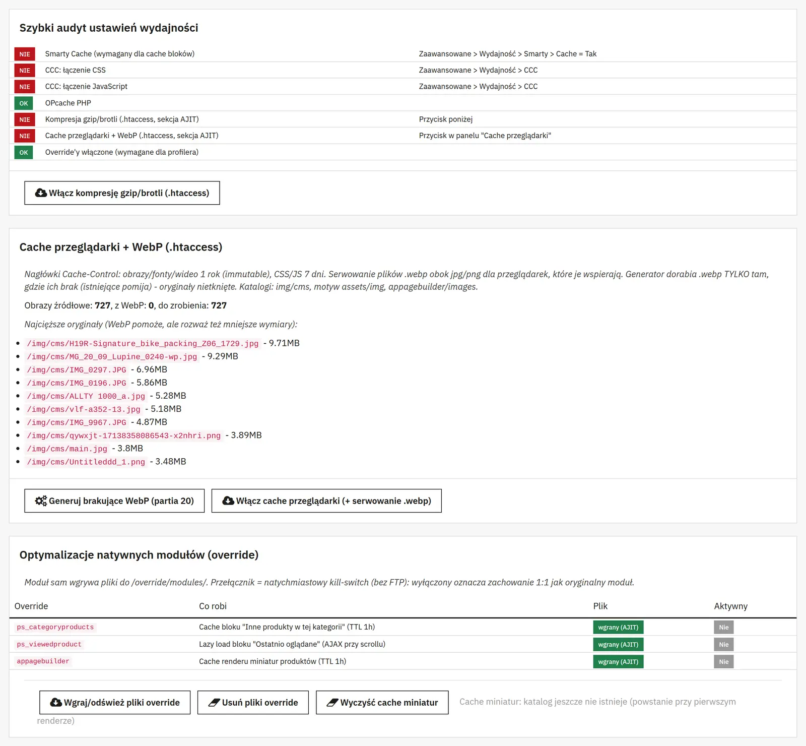Click cloud icon on Wgraj/odśwież pliki override button
Screen dimensions: 806x746
coord(56,703)
